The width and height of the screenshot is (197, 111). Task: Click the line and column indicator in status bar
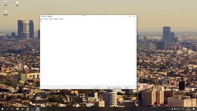[x=96, y=88]
